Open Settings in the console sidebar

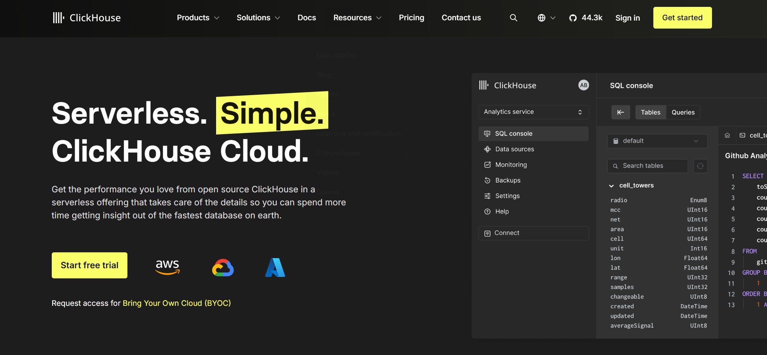507,196
